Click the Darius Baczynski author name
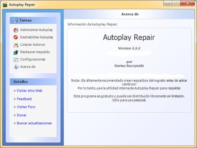This screenshot has width=197, height=148. [129, 66]
